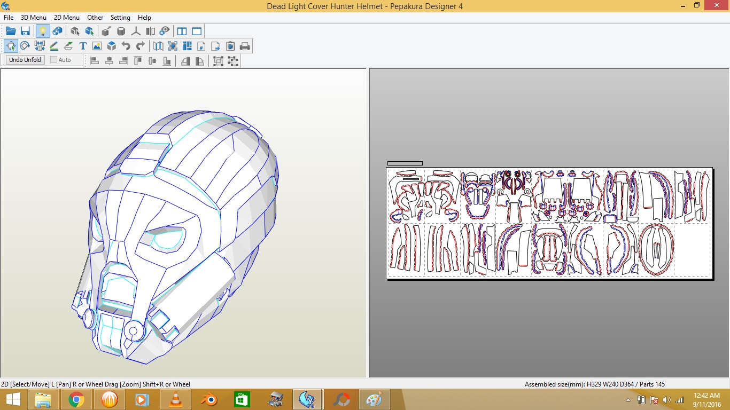Click the Join/Disjoin faces tool icon
The height and width of the screenshot is (410, 730).
click(39, 46)
